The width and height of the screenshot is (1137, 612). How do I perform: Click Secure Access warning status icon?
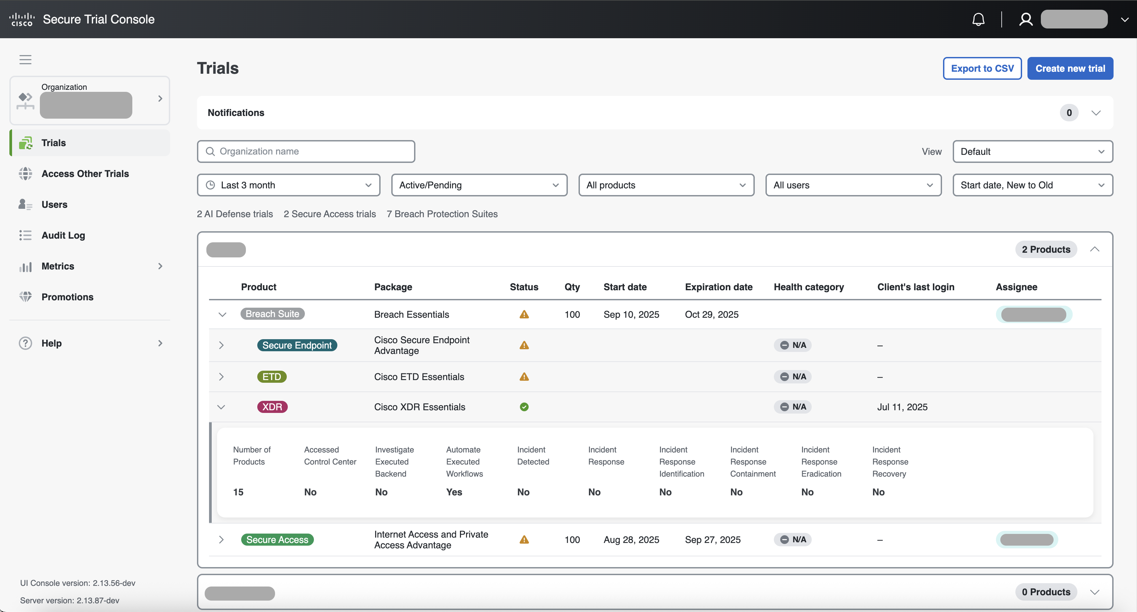524,540
